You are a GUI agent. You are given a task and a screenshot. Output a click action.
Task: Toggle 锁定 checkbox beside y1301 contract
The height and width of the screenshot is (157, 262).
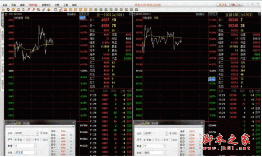tap(170, 133)
